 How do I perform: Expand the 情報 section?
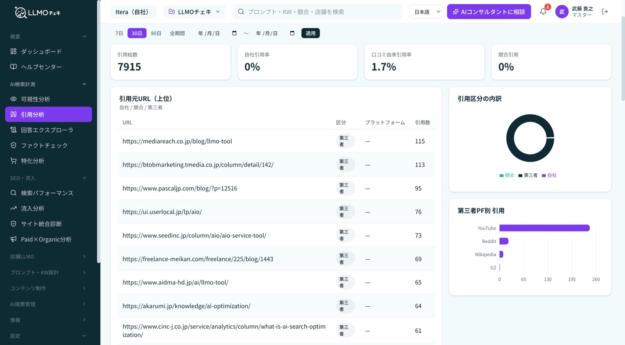(x=84, y=320)
